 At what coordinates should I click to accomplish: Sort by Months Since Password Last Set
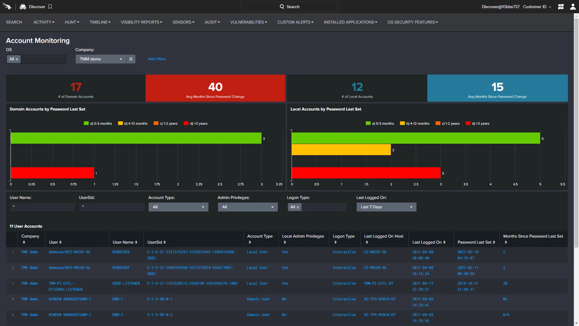click(506, 242)
